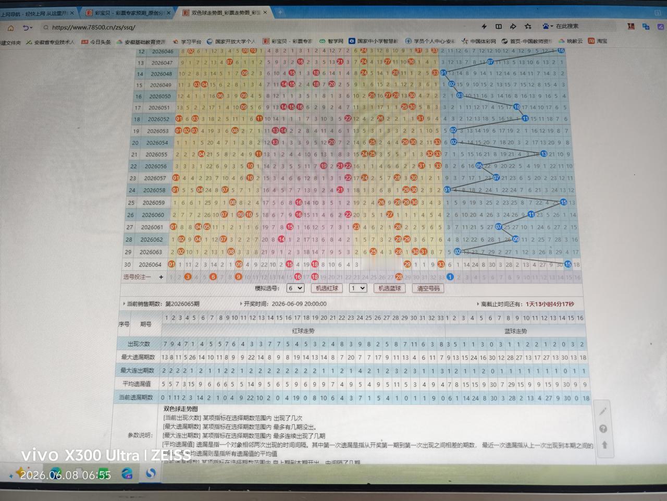Screen dimensions: 667x501
Task: Open the 淘宝 bookmark
Action: pyautogui.click(x=598, y=41)
